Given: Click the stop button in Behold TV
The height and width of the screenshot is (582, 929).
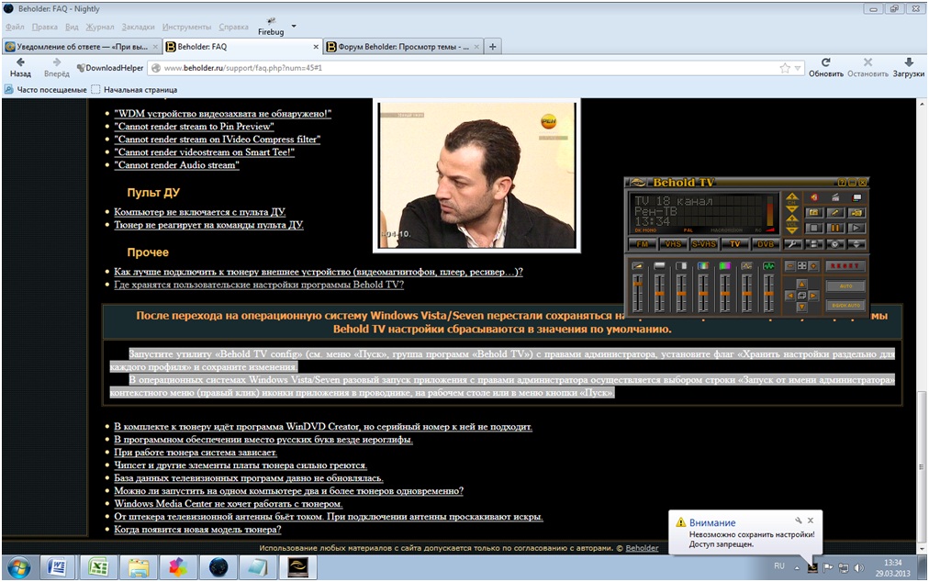Looking at the screenshot, I should (x=813, y=228).
